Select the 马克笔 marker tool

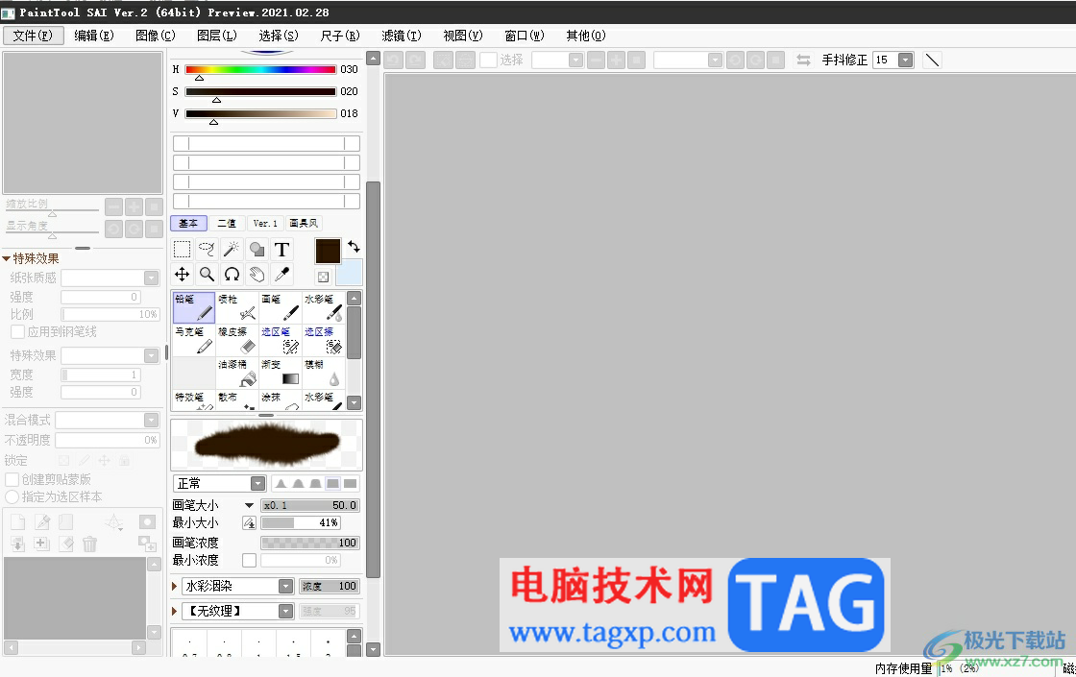193,340
